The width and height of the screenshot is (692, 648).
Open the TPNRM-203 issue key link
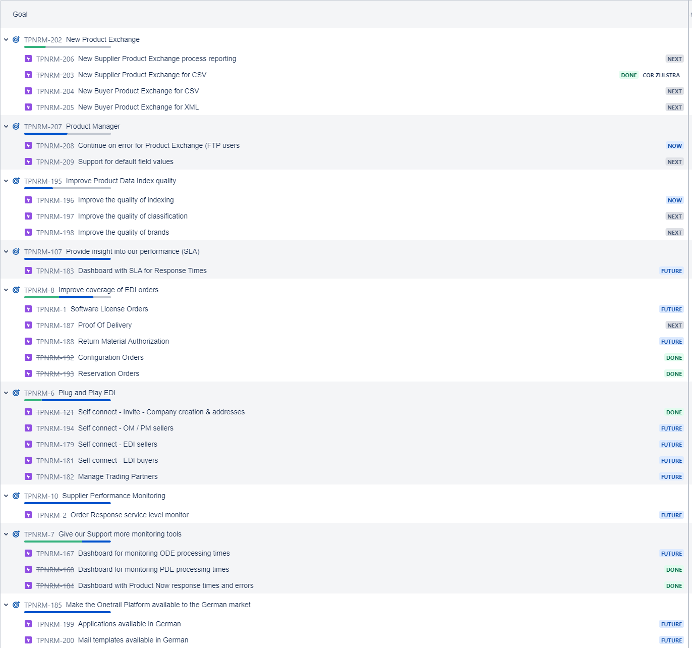click(55, 75)
